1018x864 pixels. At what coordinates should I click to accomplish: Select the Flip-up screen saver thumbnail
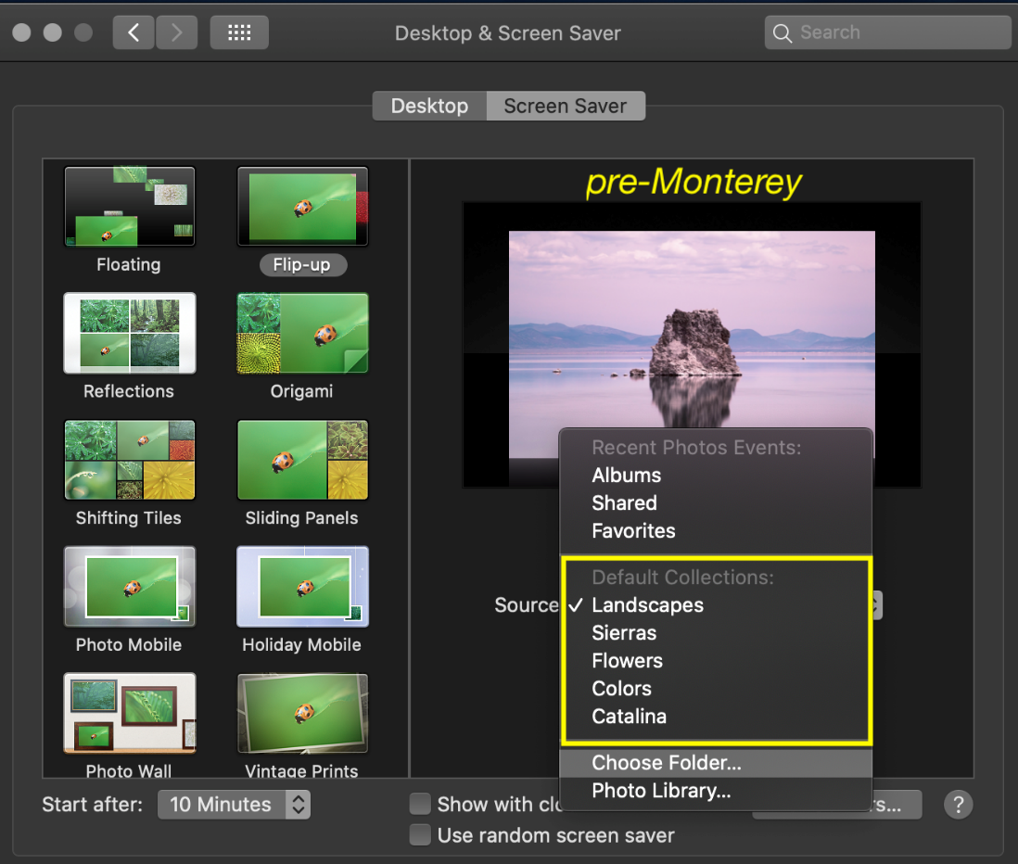(x=302, y=207)
